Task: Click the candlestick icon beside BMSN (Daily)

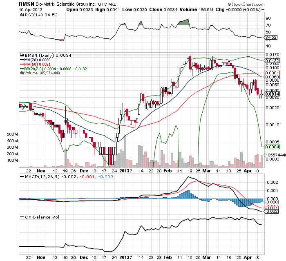Action: 22,55
